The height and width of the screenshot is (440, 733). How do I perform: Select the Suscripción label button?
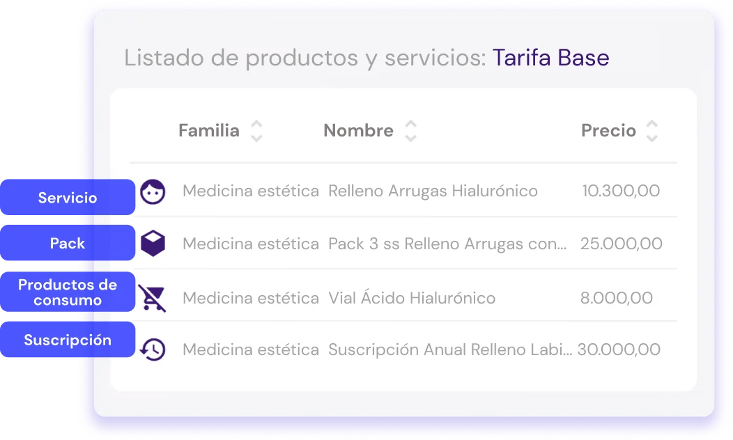pyautogui.click(x=68, y=340)
